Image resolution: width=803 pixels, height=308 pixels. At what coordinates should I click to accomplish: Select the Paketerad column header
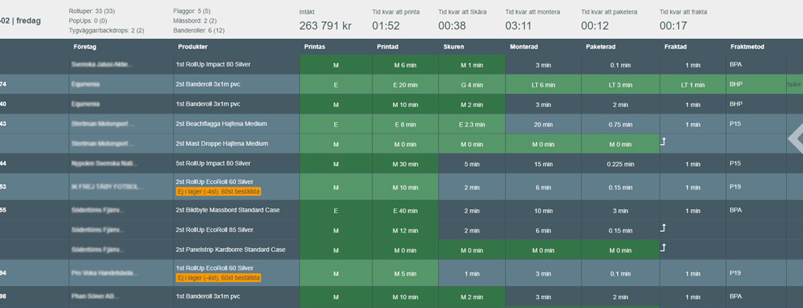[x=601, y=47]
